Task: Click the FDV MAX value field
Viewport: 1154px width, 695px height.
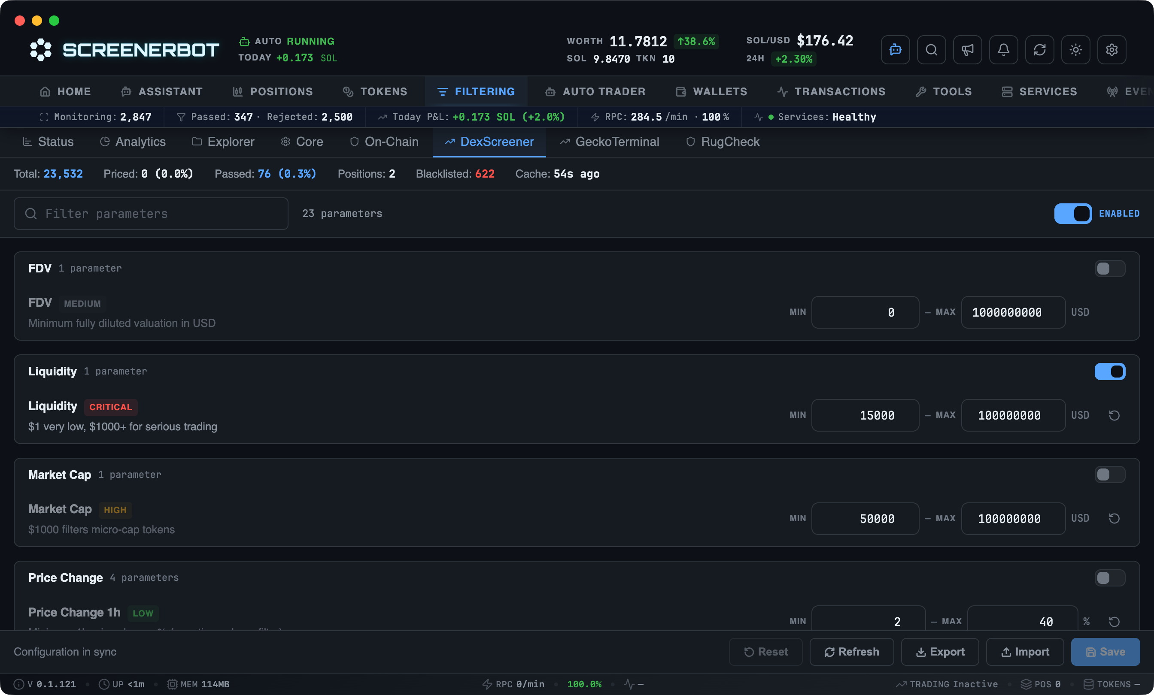Action: click(1013, 312)
